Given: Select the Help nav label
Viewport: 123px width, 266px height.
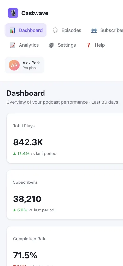Looking at the screenshot, I should [100, 45].
